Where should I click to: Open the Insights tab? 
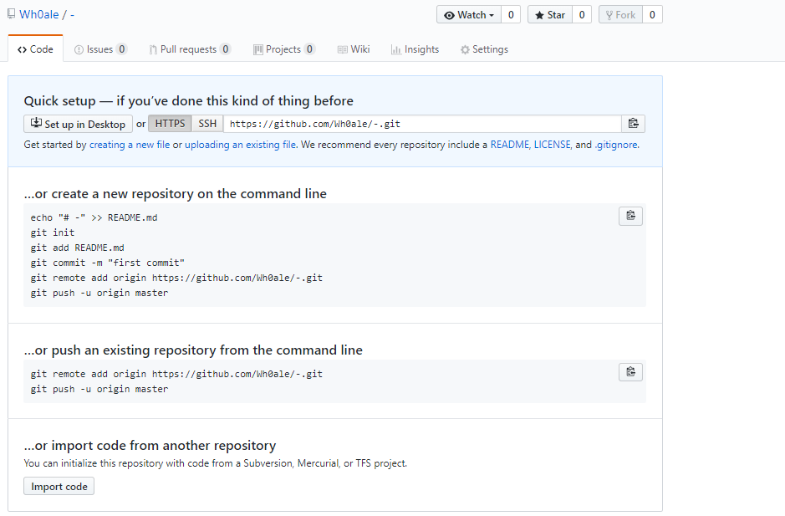click(x=415, y=49)
